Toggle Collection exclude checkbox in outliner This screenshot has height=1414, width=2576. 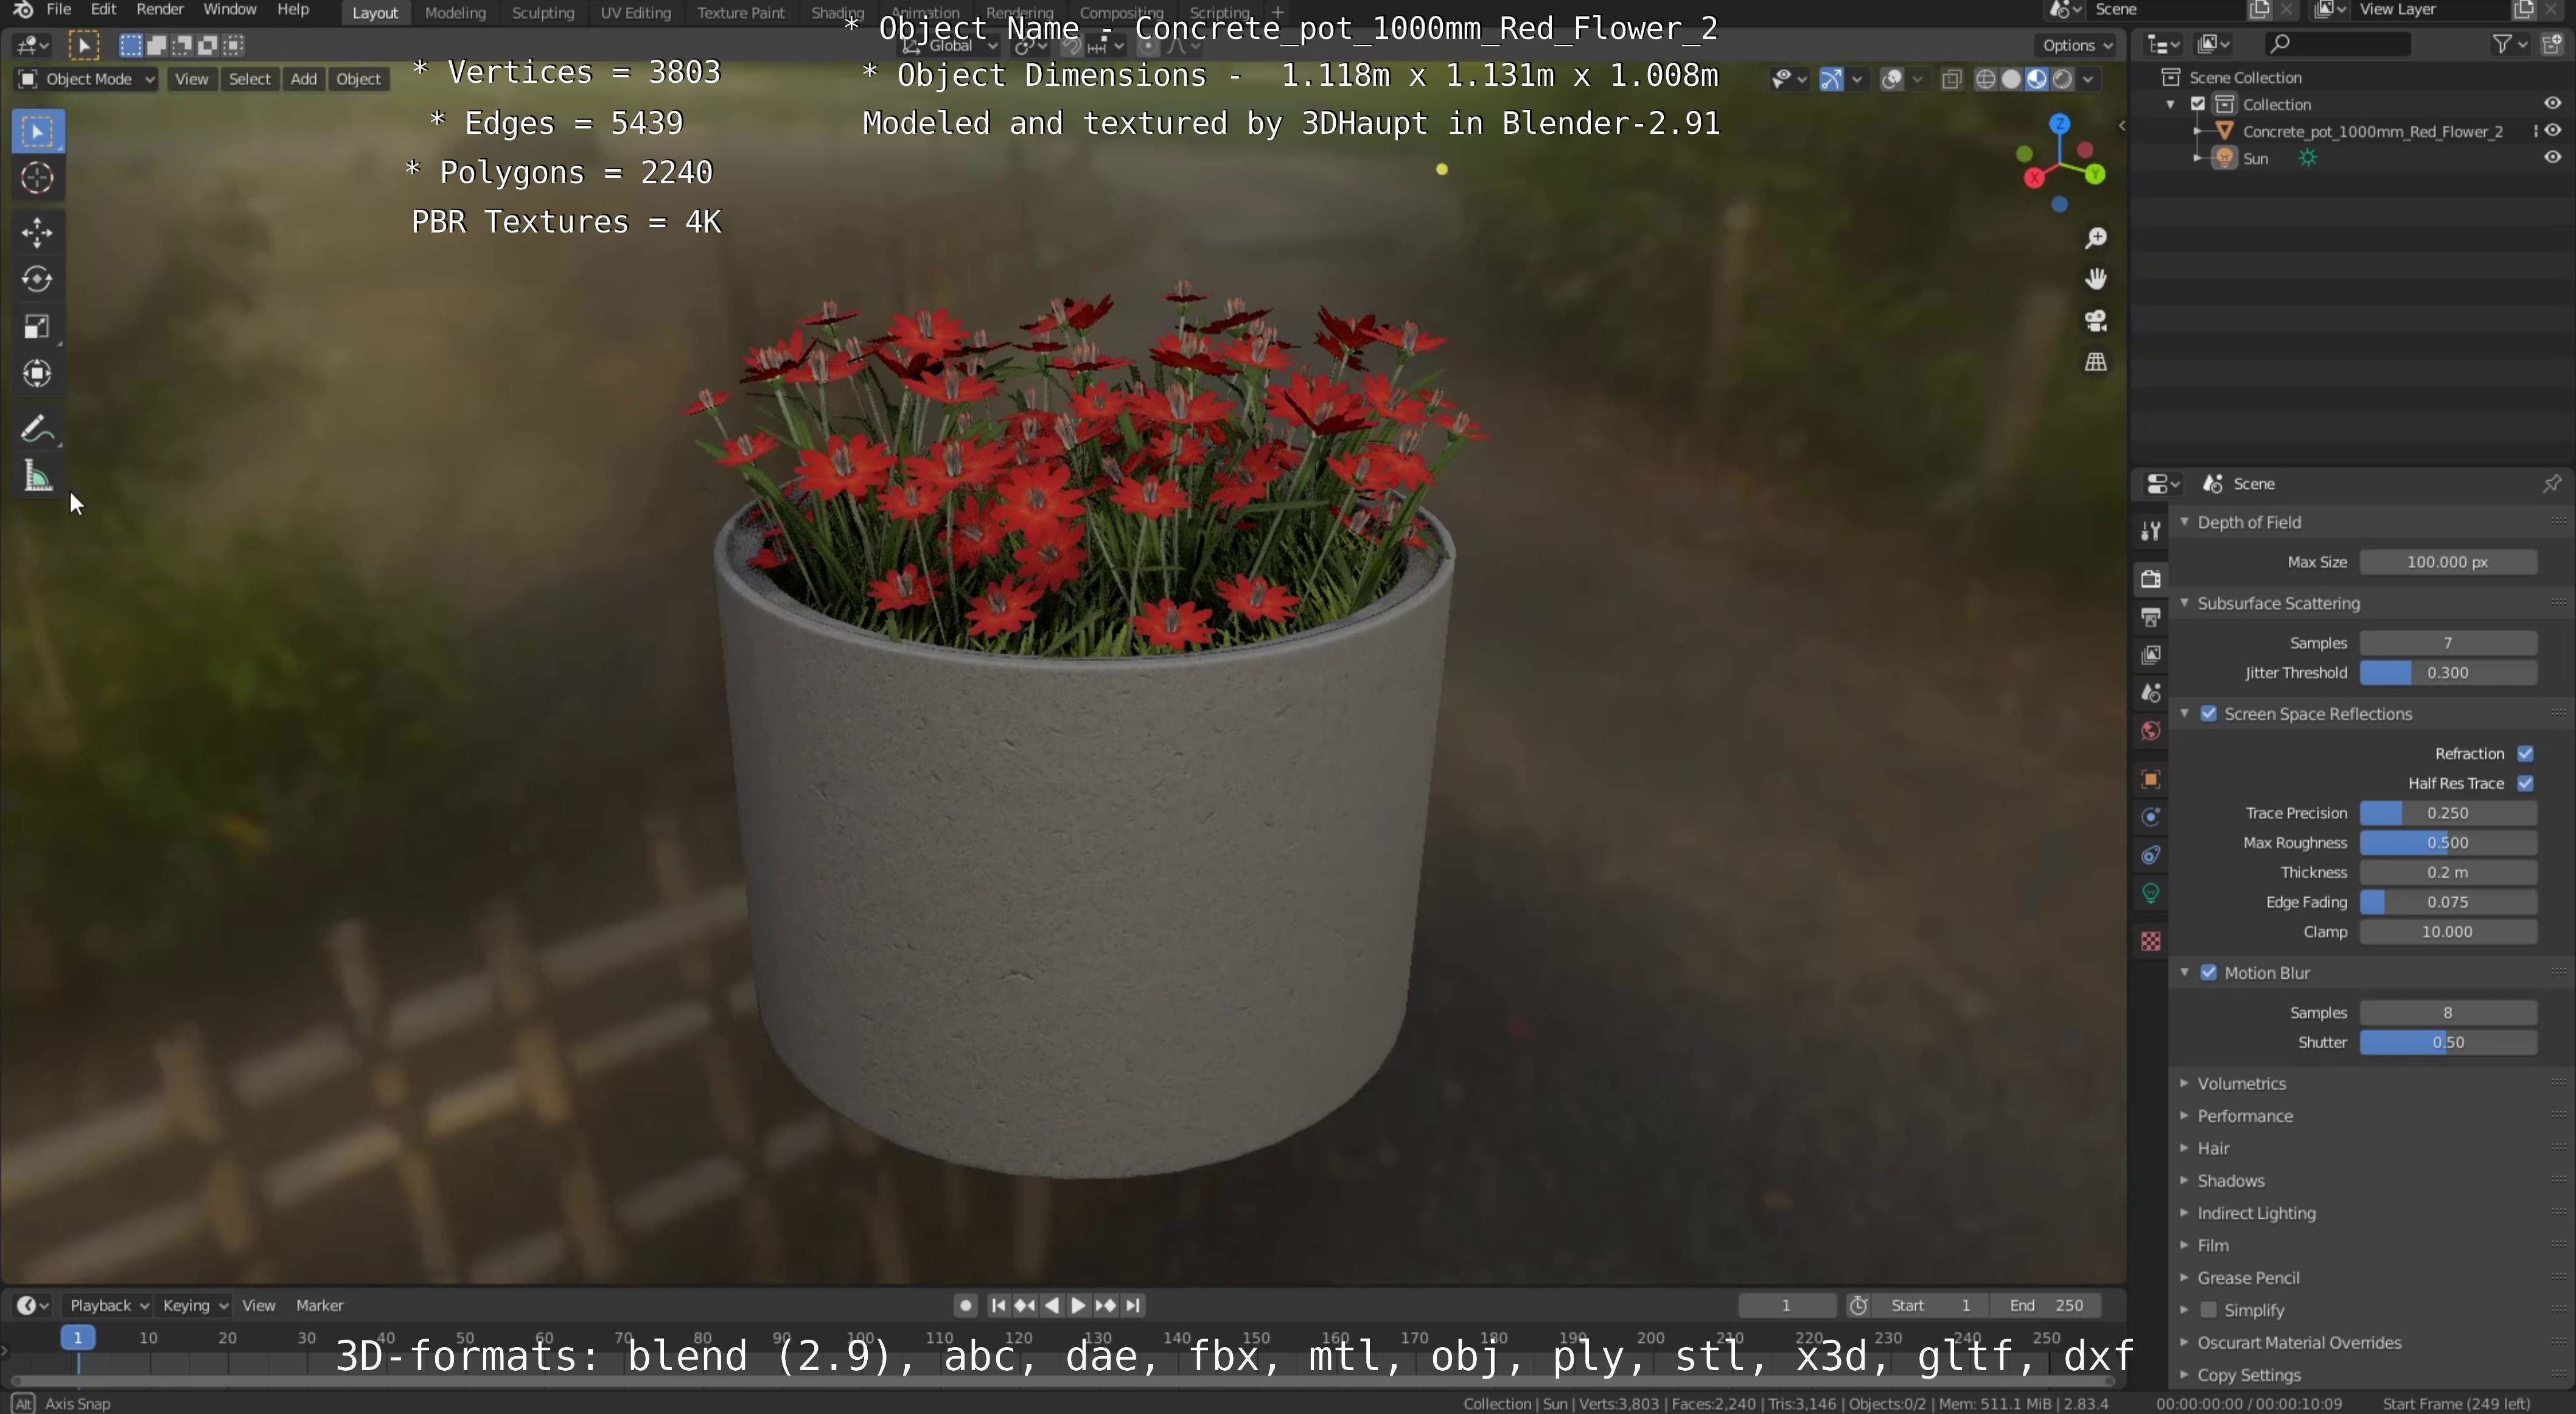[x=2198, y=103]
